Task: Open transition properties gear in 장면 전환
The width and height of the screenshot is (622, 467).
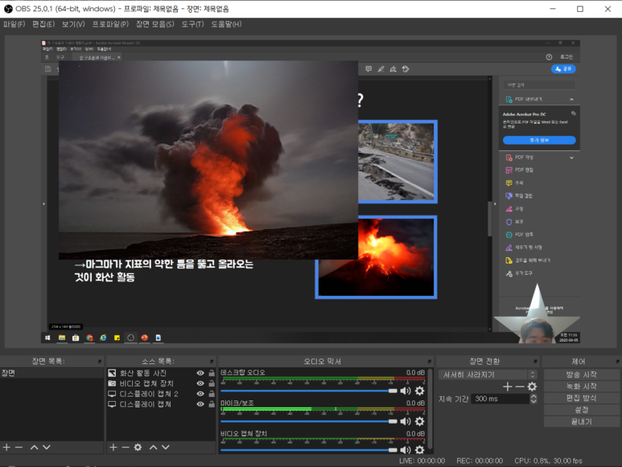Action: [532, 387]
